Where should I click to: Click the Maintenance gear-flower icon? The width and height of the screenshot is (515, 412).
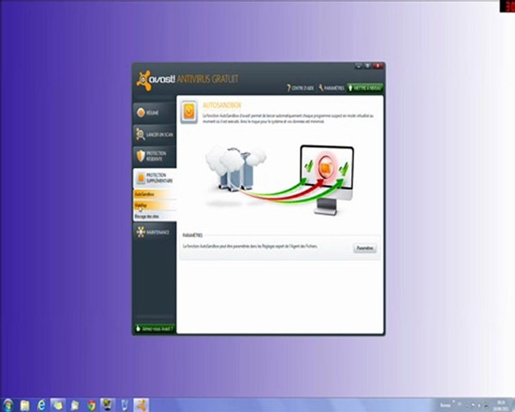[x=141, y=232]
